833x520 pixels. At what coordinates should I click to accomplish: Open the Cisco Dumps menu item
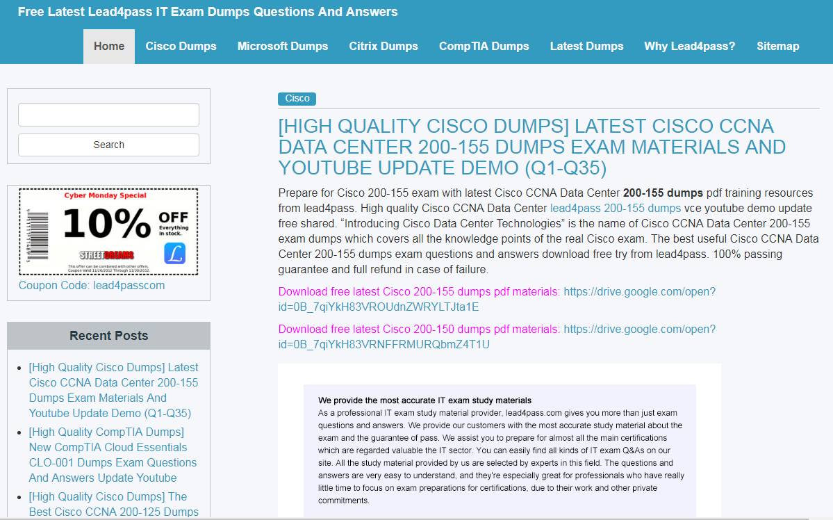point(181,47)
